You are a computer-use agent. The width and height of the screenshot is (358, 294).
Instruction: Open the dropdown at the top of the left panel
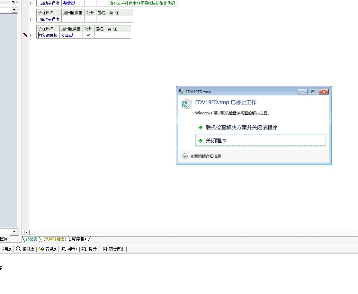pyautogui.click(x=14, y=10)
